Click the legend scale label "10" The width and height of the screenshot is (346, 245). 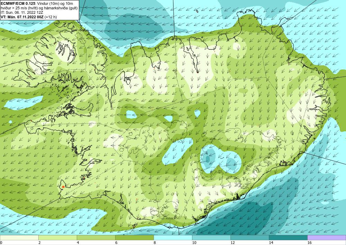[194, 243]
